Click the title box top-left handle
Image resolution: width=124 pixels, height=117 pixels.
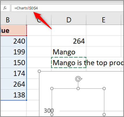[x=52, y=89]
